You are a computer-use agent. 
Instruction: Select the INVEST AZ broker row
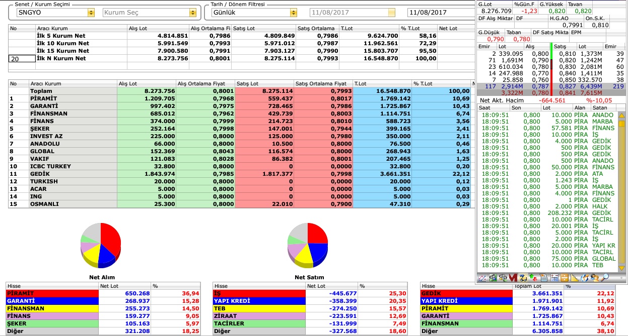point(240,136)
